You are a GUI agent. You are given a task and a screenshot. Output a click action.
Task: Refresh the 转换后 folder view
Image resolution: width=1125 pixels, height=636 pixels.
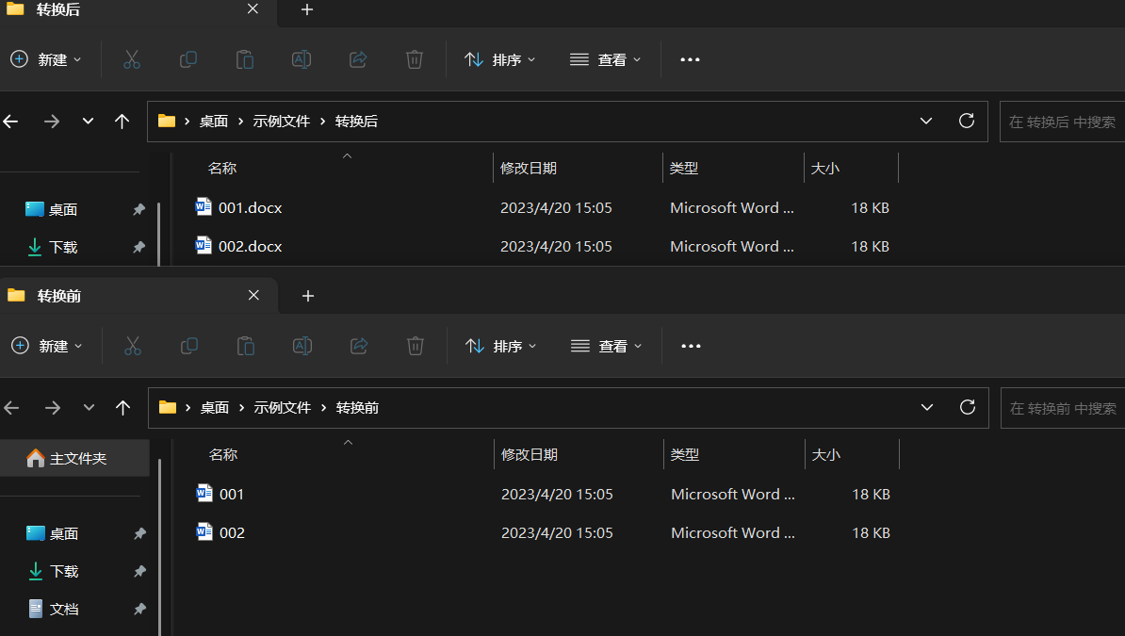tap(966, 121)
